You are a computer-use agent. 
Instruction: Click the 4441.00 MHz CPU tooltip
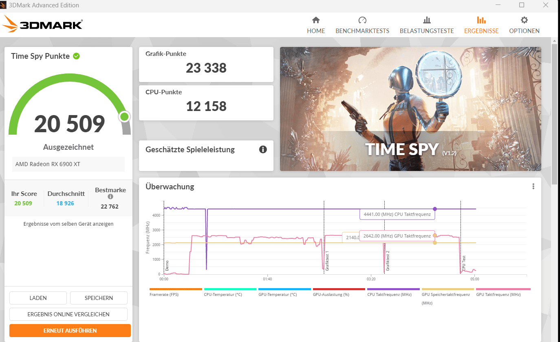[397, 214]
